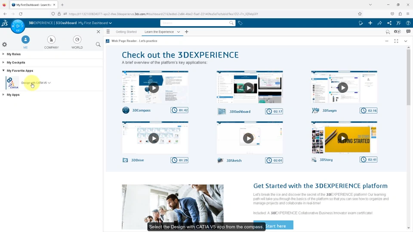This screenshot has height=232, width=413.
Task: Open the dashboard tabs hamburger menu
Action: pyautogui.click(x=108, y=31)
